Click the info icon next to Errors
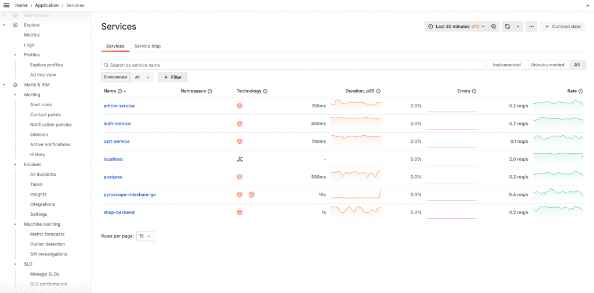 click(x=475, y=91)
